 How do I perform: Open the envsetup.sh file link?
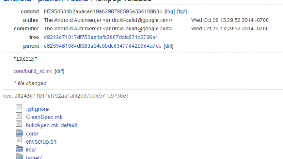pos(41,142)
